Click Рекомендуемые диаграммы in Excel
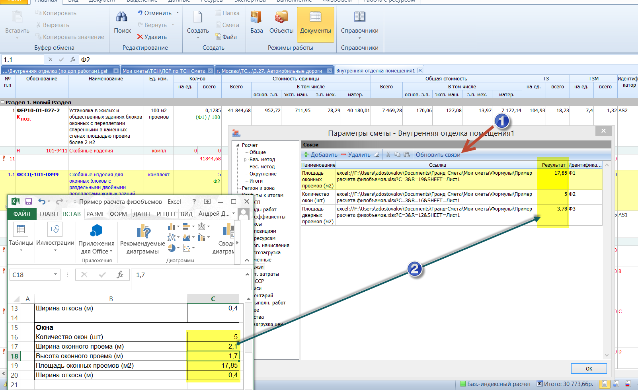Viewport: 638px width, 390px height. click(x=142, y=239)
